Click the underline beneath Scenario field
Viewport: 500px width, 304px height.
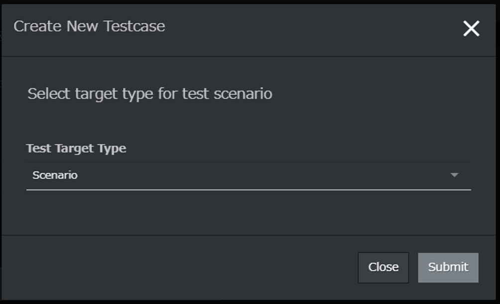248,189
